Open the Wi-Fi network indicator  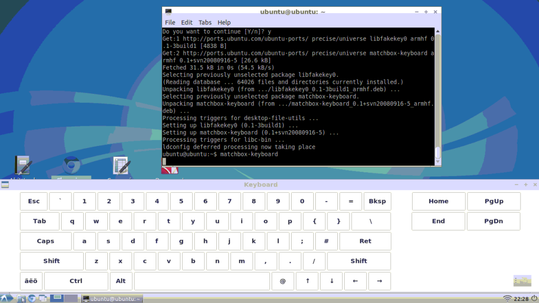coord(507,299)
